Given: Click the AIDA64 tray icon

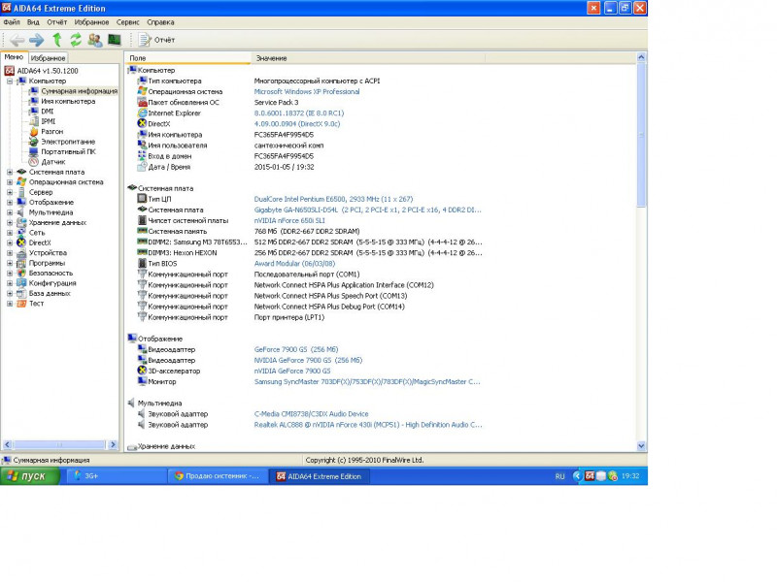Looking at the screenshot, I should pos(590,476).
